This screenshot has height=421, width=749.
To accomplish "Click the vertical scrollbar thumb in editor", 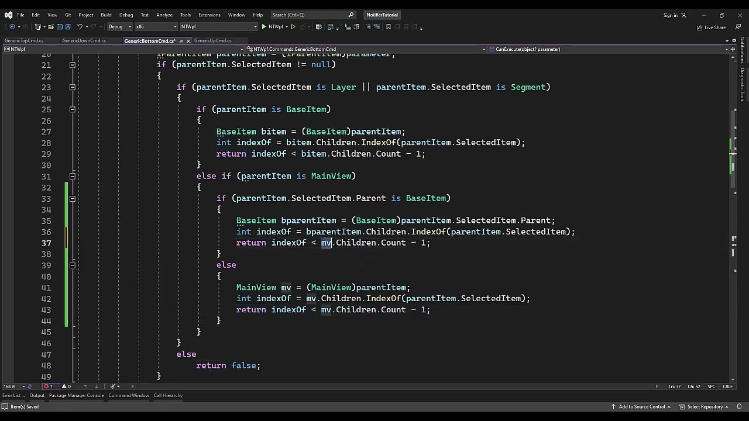I will 733,150.
